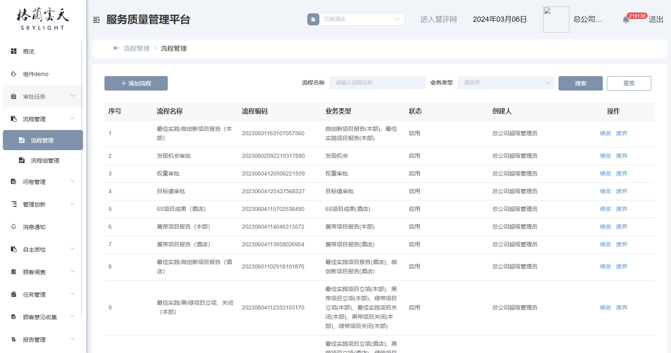The height and width of the screenshot is (353, 671).
Task: Expand 自主质检 menu chevron
Action: [73, 249]
